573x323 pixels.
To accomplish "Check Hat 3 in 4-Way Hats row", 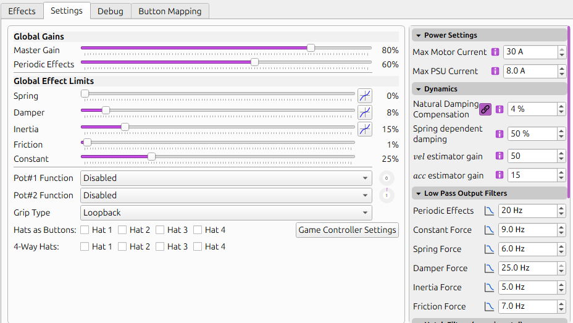I will point(160,246).
